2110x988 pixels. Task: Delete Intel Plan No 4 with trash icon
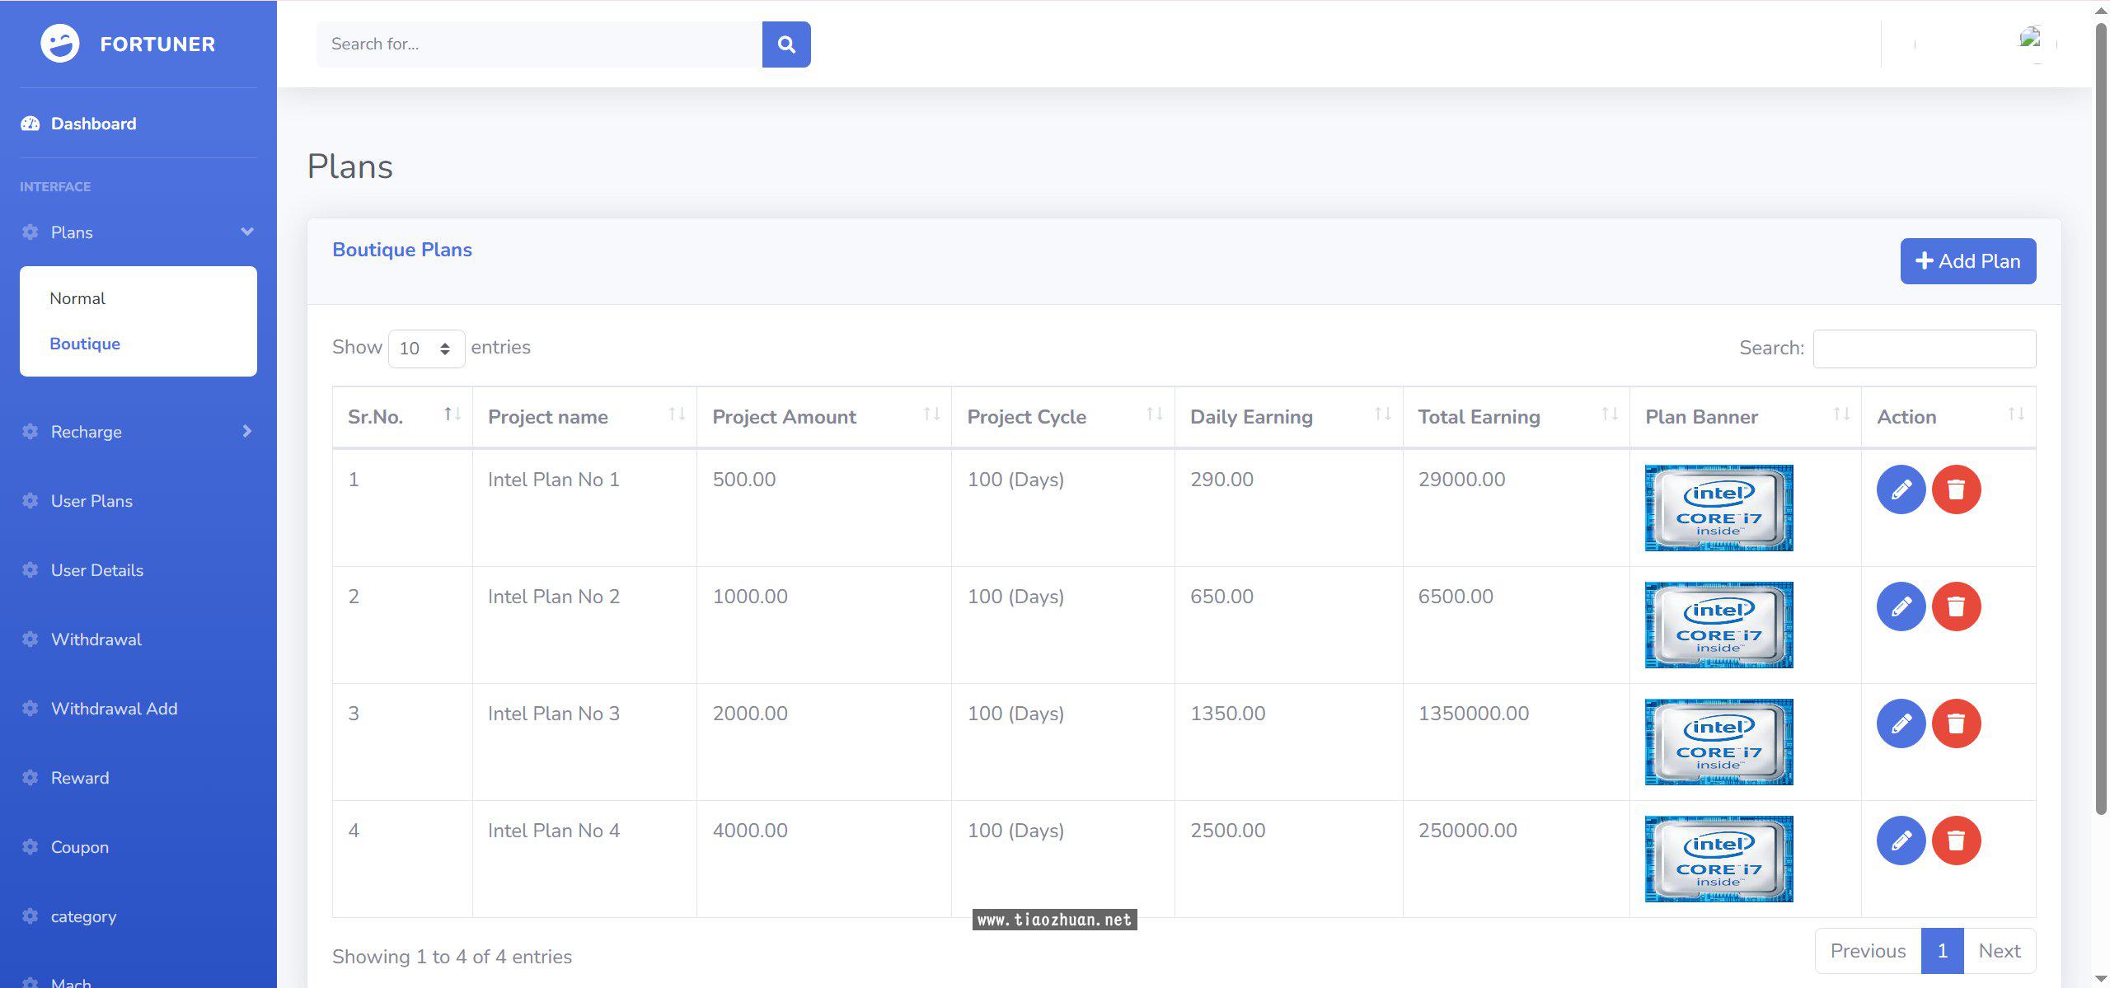tap(1957, 841)
